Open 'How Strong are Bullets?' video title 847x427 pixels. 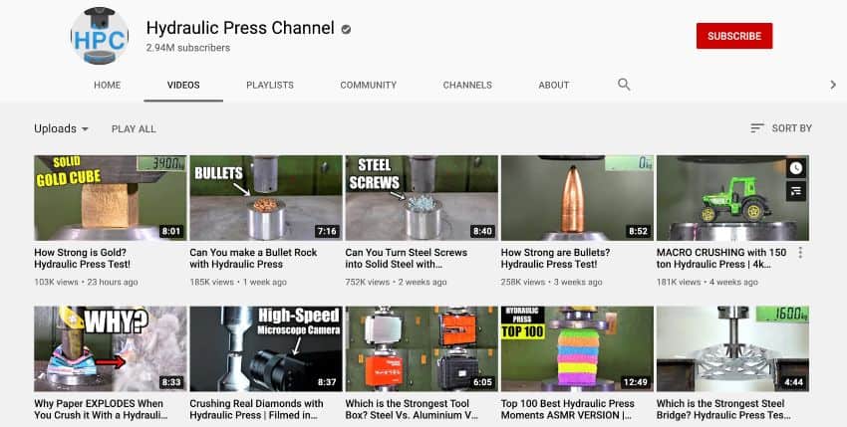tap(555, 258)
